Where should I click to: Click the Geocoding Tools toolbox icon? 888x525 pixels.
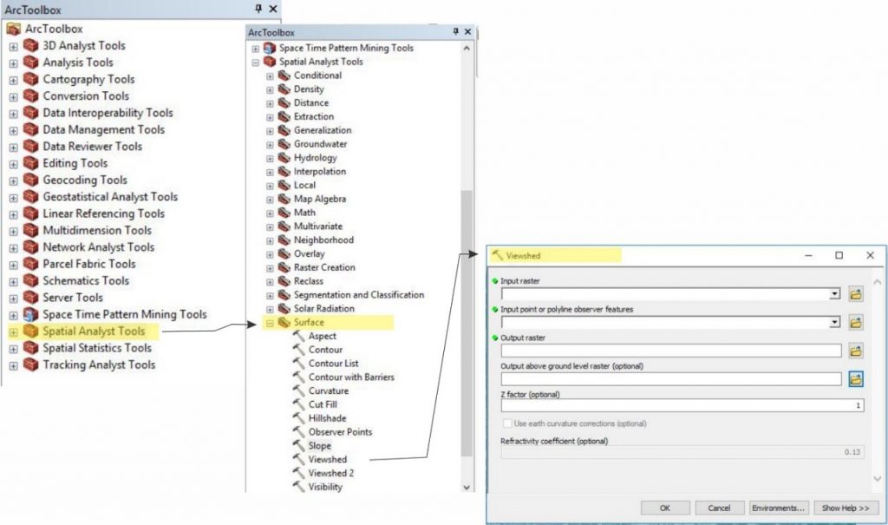(30, 180)
